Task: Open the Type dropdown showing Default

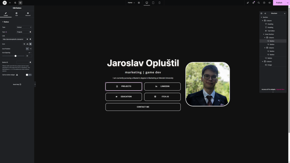Action: click(24, 27)
